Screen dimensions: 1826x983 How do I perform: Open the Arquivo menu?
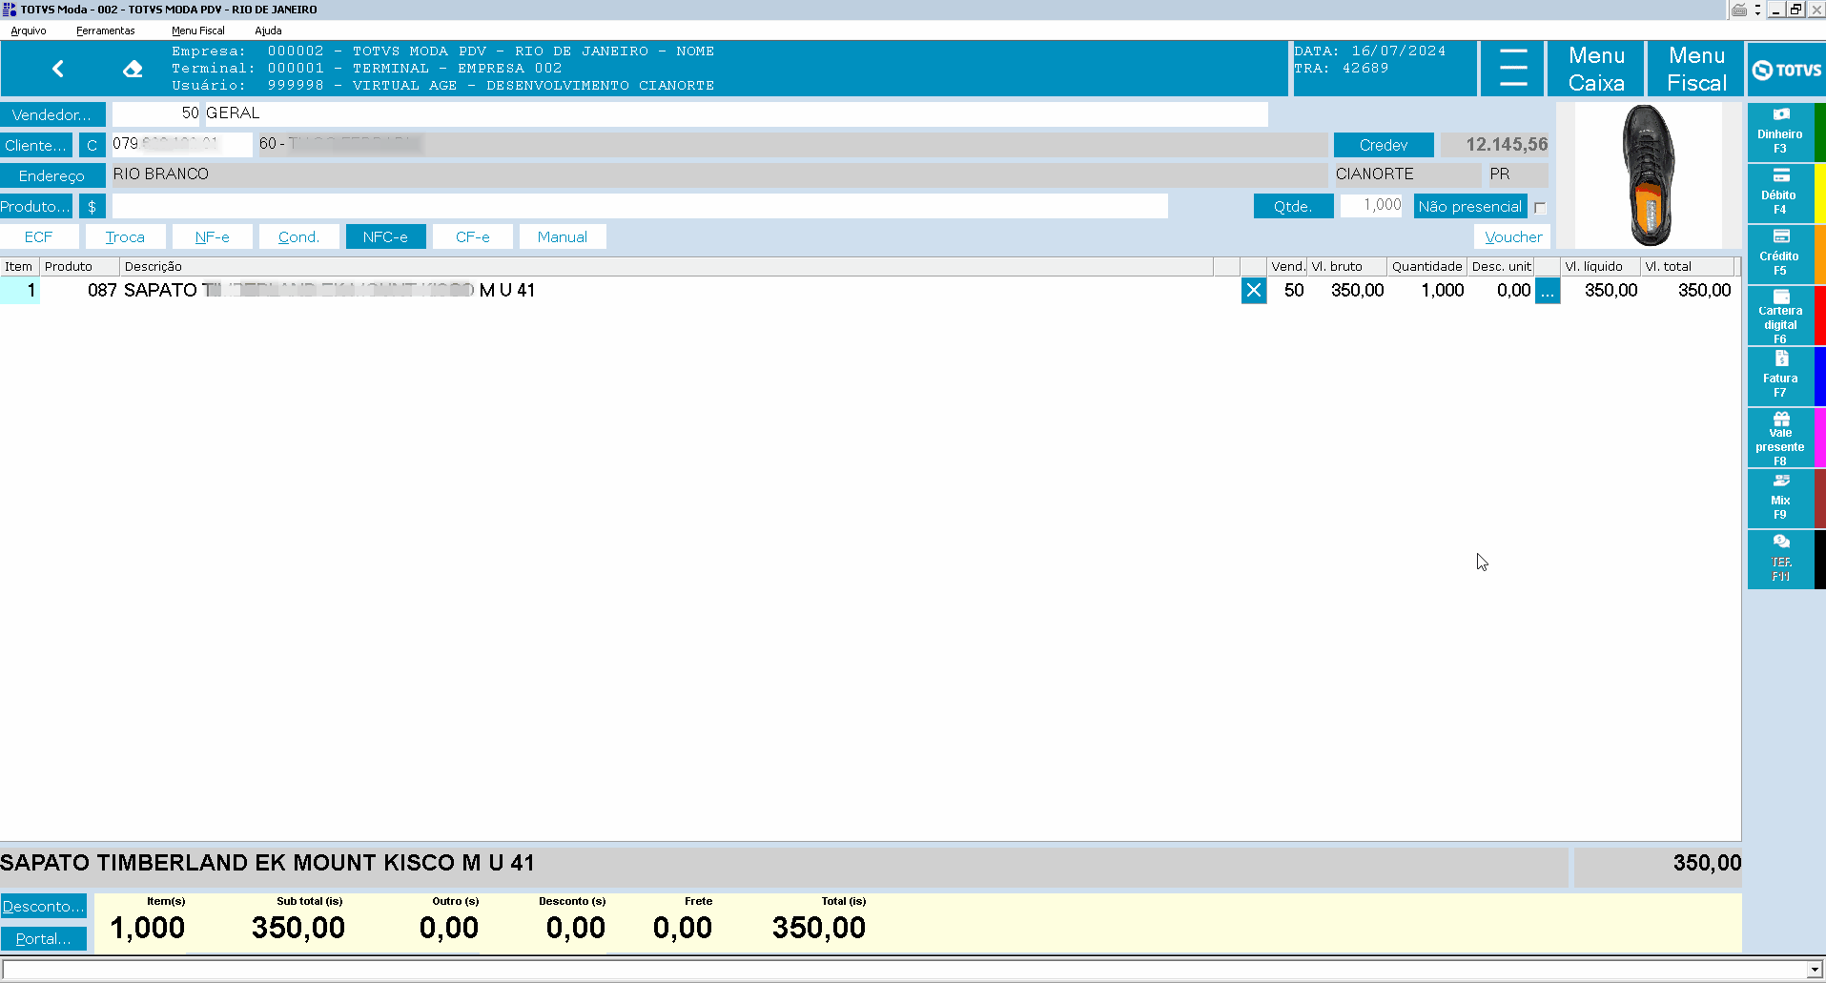(x=29, y=31)
